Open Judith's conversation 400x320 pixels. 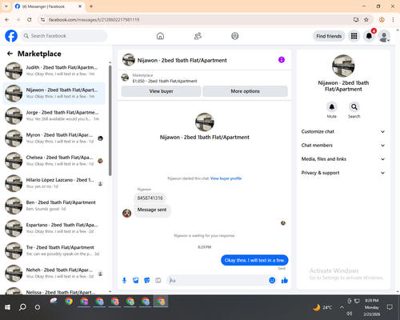54,70
